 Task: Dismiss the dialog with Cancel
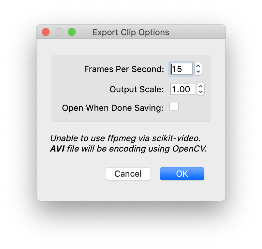(x=128, y=173)
